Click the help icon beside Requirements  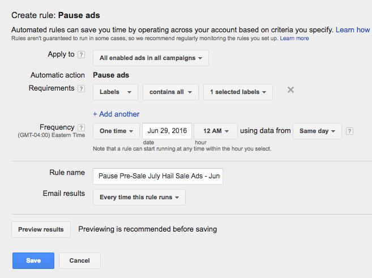(x=81, y=89)
